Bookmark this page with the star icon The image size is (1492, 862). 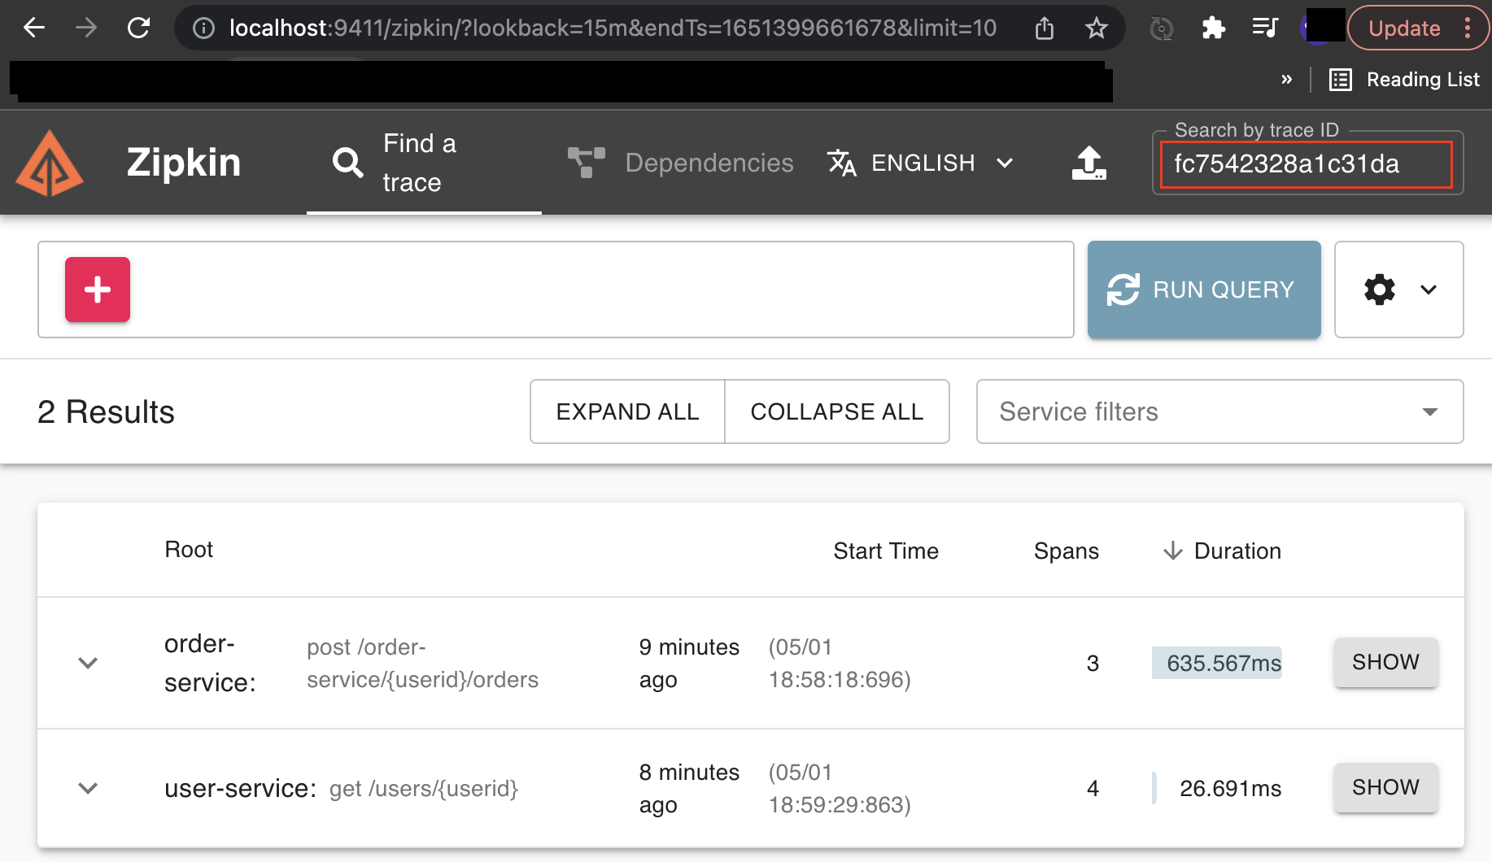tap(1096, 28)
